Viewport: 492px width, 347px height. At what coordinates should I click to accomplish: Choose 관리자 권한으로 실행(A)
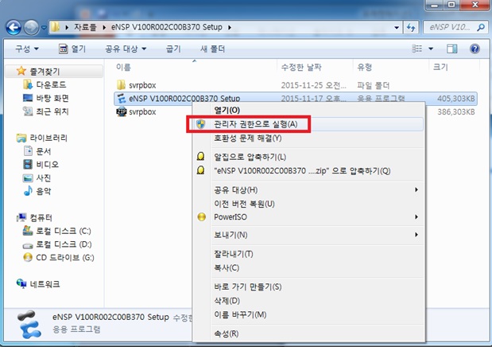pyautogui.click(x=308, y=124)
